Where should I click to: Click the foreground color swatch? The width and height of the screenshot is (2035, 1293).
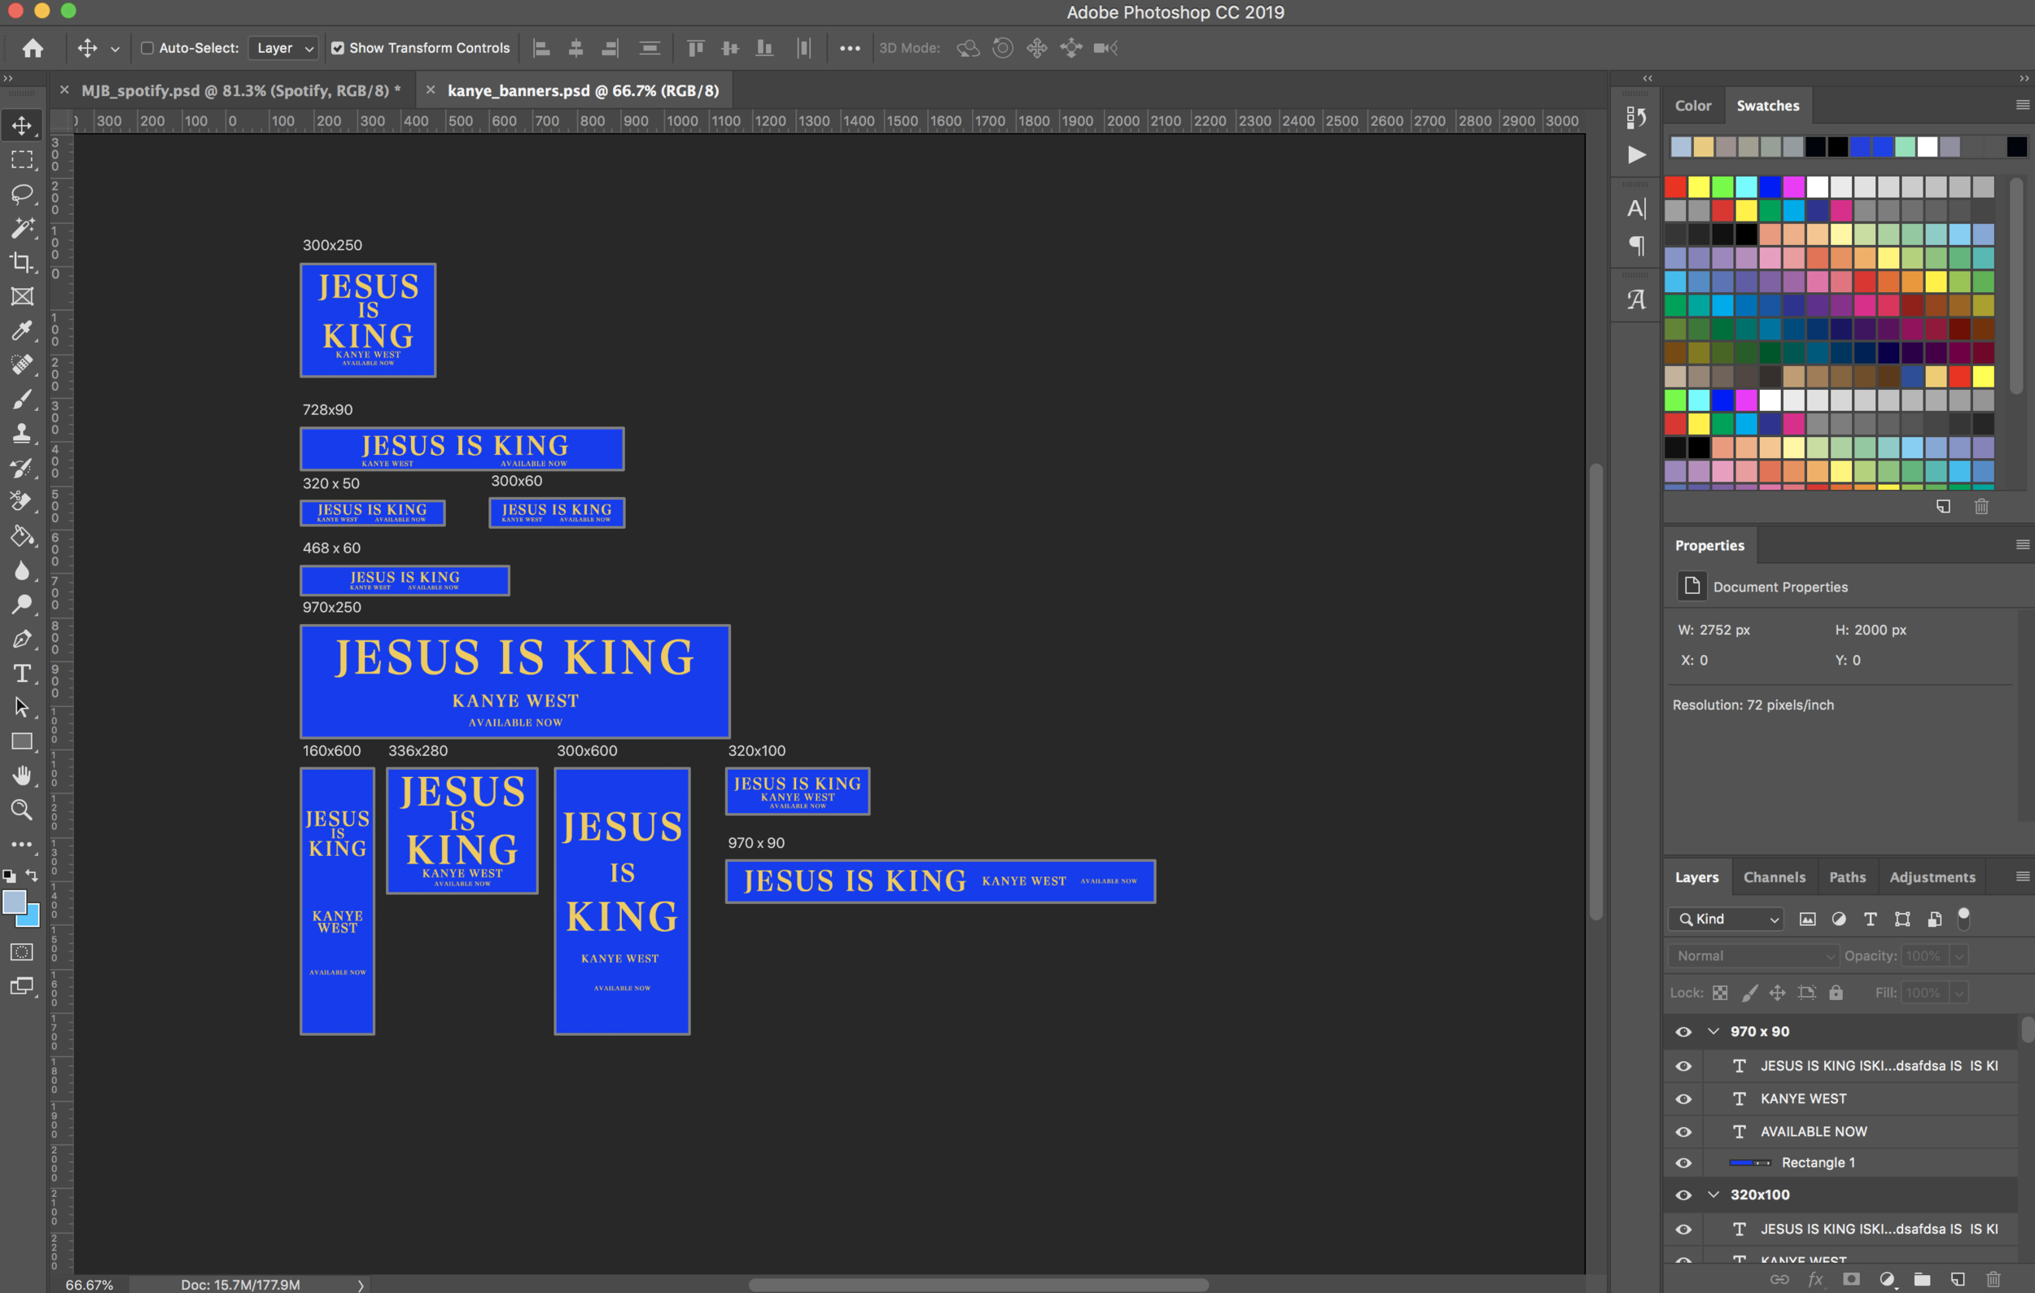click(x=15, y=902)
